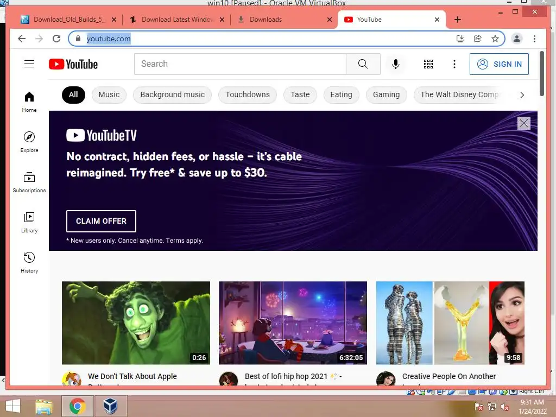The width and height of the screenshot is (556, 417).
Task: Click the site lock icon
Action: point(78,39)
